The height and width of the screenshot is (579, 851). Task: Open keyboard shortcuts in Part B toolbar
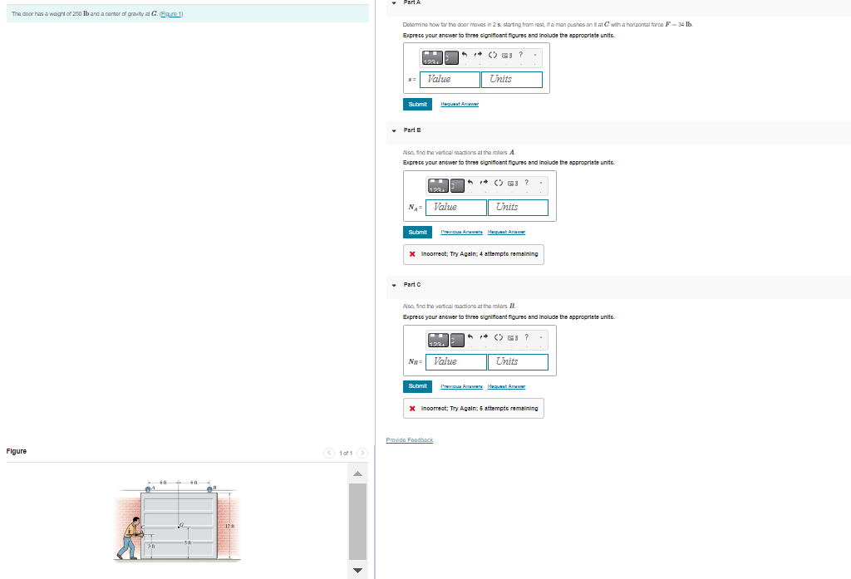pyautogui.click(x=513, y=183)
